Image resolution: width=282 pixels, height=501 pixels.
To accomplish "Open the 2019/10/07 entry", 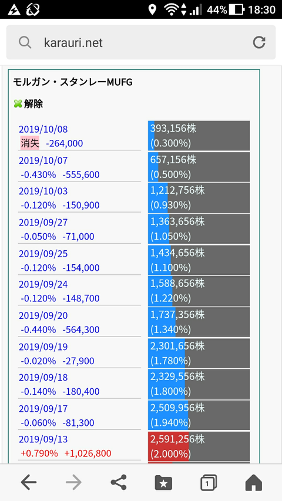I will click(x=43, y=160).
